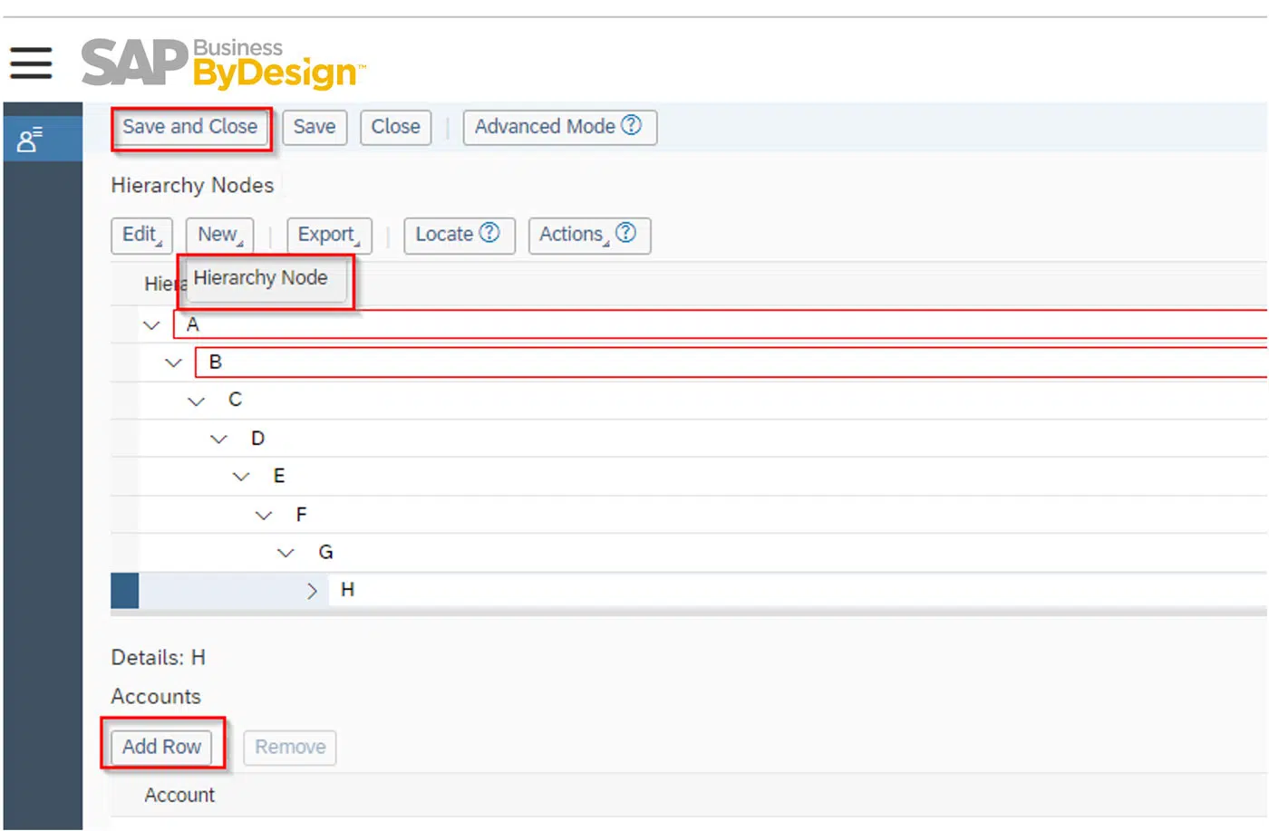The image size is (1269, 831).
Task: Click the row selector of row H
Action: (124, 591)
